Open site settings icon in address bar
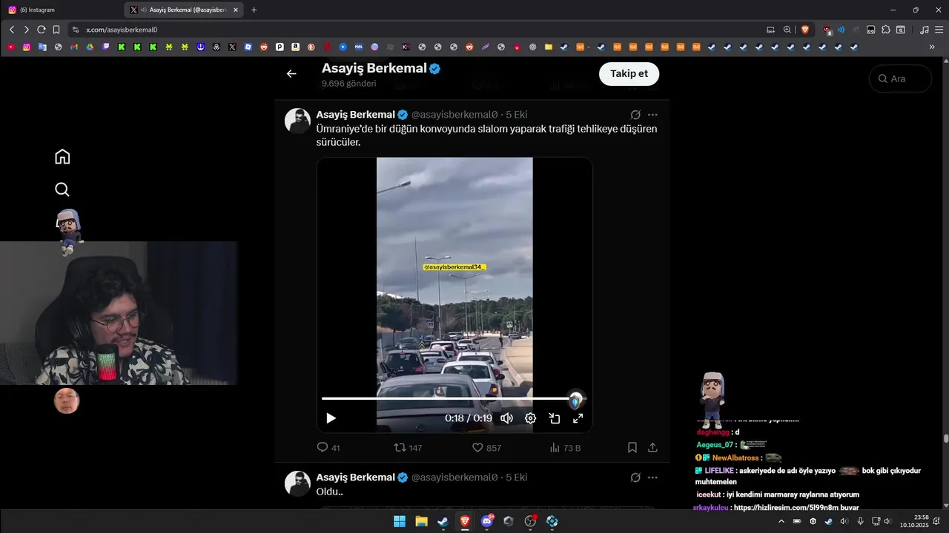949x533 pixels. click(x=75, y=30)
